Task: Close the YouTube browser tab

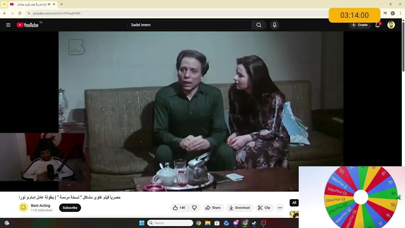Action: click(54, 4)
